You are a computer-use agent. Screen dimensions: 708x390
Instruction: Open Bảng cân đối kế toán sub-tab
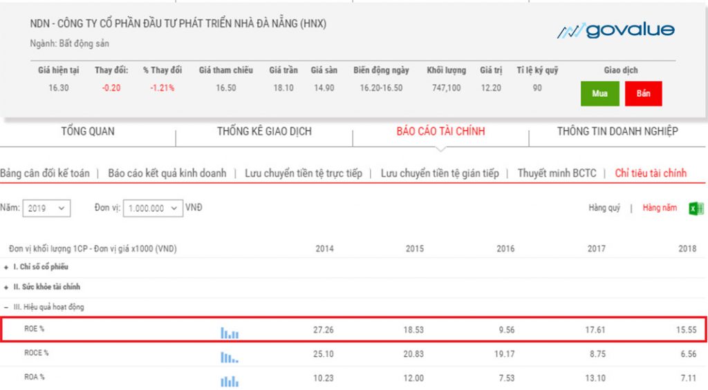pyautogui.click(x=45, y=173)
